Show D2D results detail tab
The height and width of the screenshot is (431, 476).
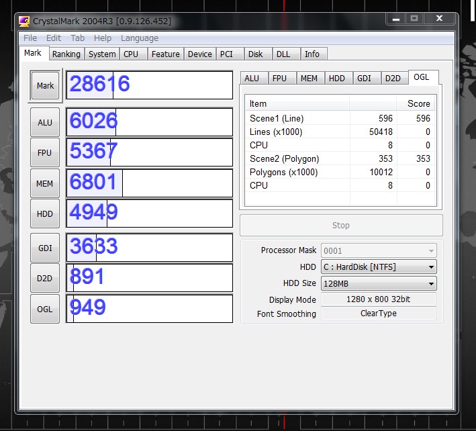coord(395,79)
